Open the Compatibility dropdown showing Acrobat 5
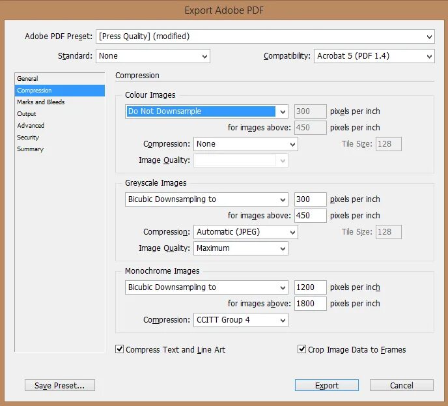 click(374, 56)
